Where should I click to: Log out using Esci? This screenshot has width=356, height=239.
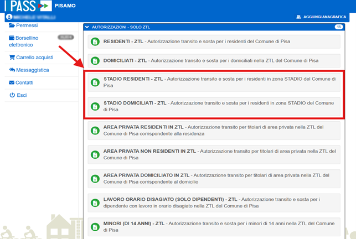coord(21,95)
